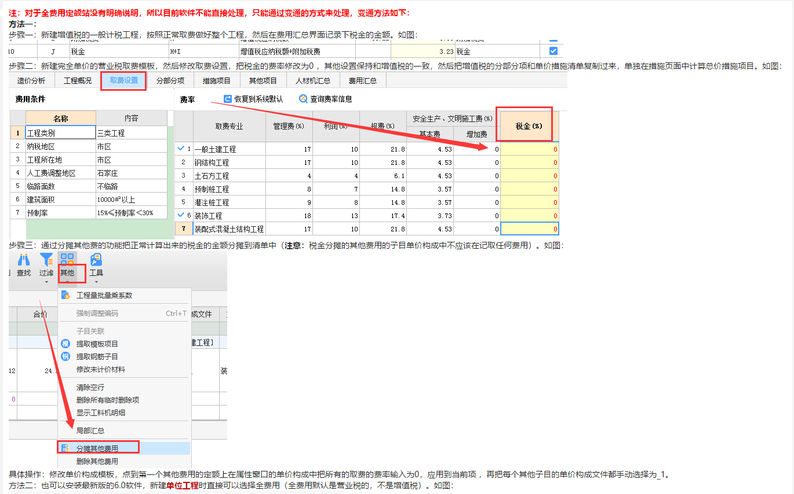The height and width of the screenshot is (494, 794).
Task: Click 查询费率信息 button text
Action: (x=331, y=99)
